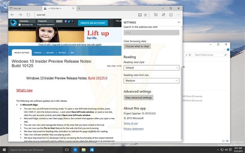This screenshot has width=245, height=153.
Task: Open the Reading view style dropdown
Action: click(151, 68)
